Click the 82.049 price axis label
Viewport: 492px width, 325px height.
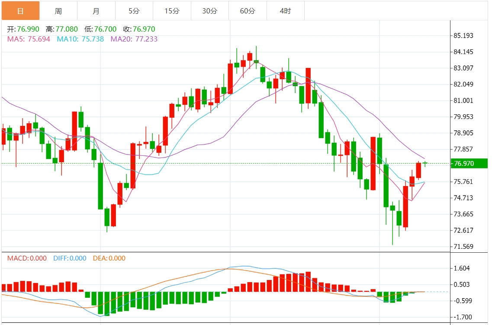point(463,84)
